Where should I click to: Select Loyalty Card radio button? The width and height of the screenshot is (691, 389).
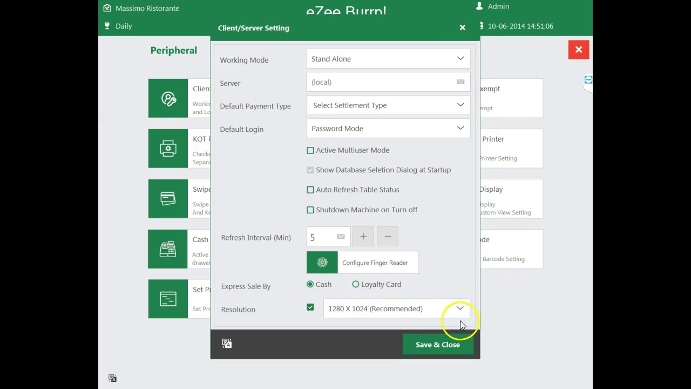356,284
